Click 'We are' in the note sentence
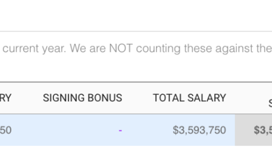Viewport: 272px width, 153px height. coord(88,48)
